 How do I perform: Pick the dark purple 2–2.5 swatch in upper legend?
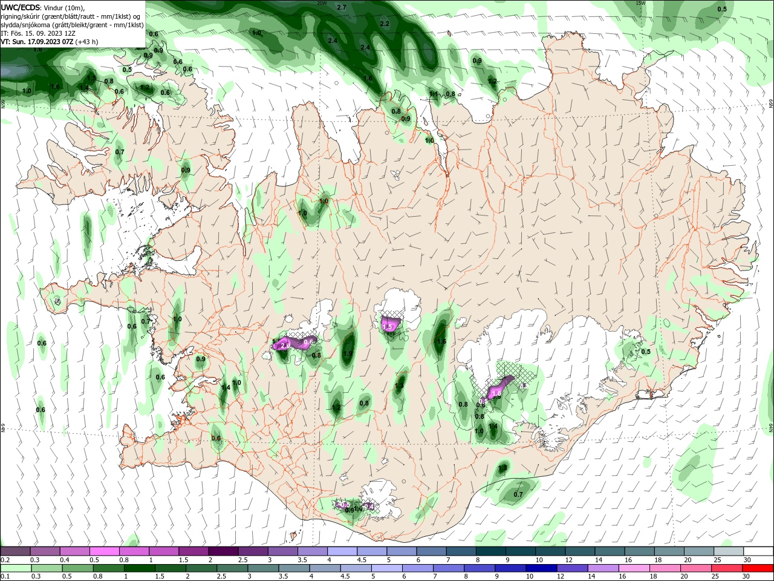point(223,551)
